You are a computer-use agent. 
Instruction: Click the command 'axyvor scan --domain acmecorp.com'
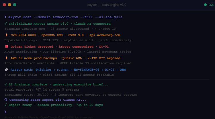pyautogui.click(x=43, y=17)
